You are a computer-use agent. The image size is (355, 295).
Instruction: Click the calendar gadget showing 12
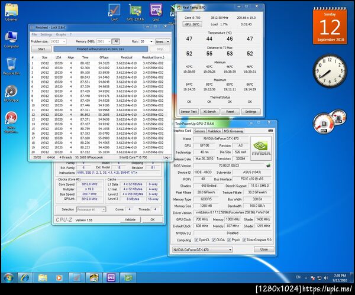(330, 26)
